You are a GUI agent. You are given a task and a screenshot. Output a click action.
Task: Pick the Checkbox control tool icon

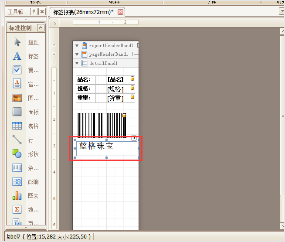pos(17,70)
